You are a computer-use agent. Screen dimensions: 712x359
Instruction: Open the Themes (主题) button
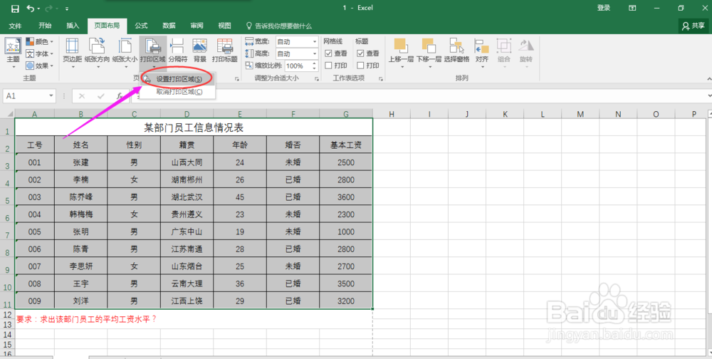[13, 53]
